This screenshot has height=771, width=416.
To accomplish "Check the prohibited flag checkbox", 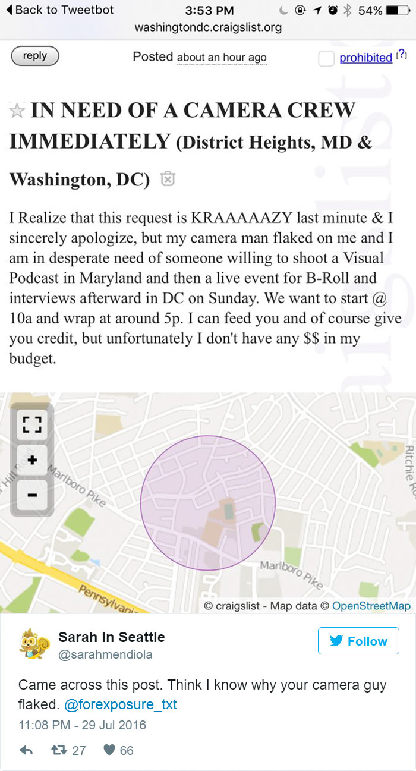I will pos(325,57).
